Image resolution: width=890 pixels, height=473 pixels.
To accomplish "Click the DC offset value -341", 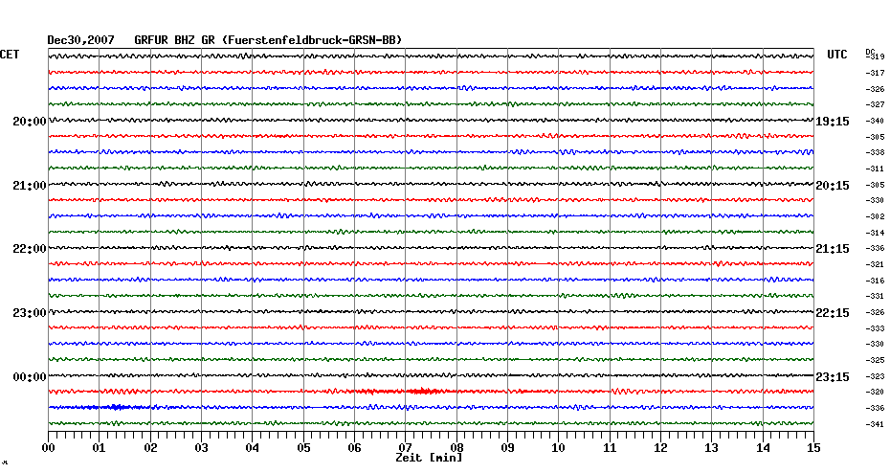I will pos(876,425).
